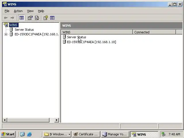Click the WINS title bar icon
This screenshot has width=184, height=138.
click(5, 4)
